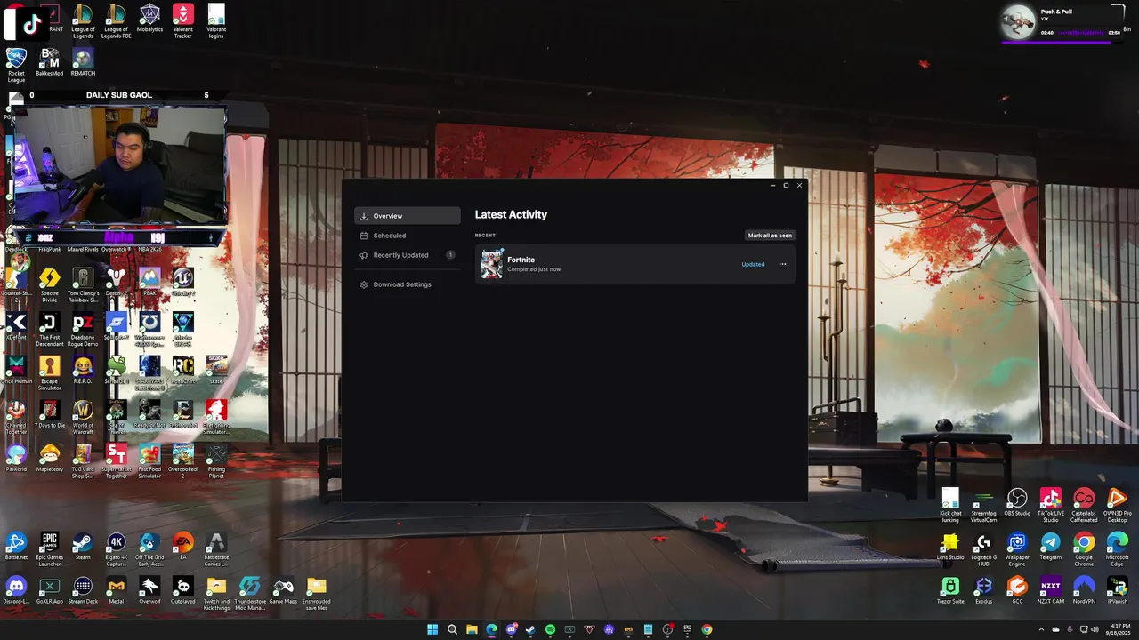
Task: Open the EA app shortcut
Action: click(x=182, y=547)
